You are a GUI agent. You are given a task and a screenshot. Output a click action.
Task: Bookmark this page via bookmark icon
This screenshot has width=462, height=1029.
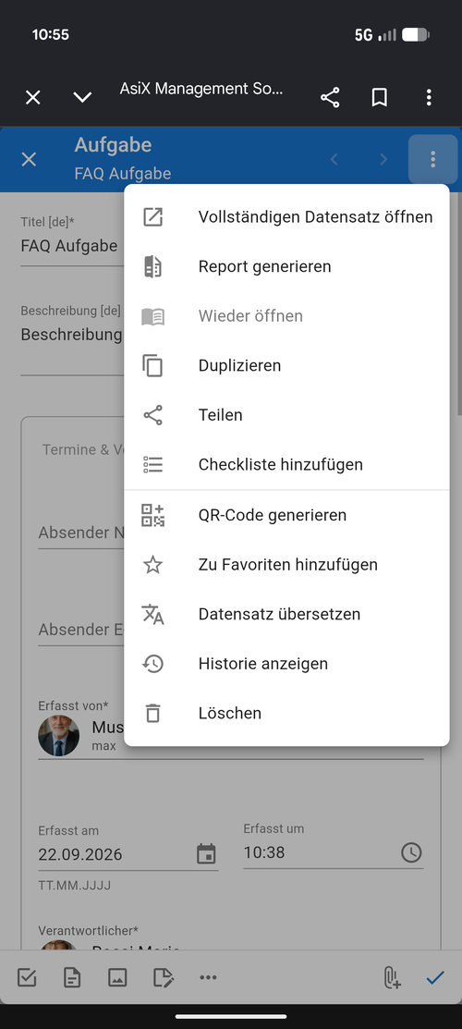(x=380, y=98)
